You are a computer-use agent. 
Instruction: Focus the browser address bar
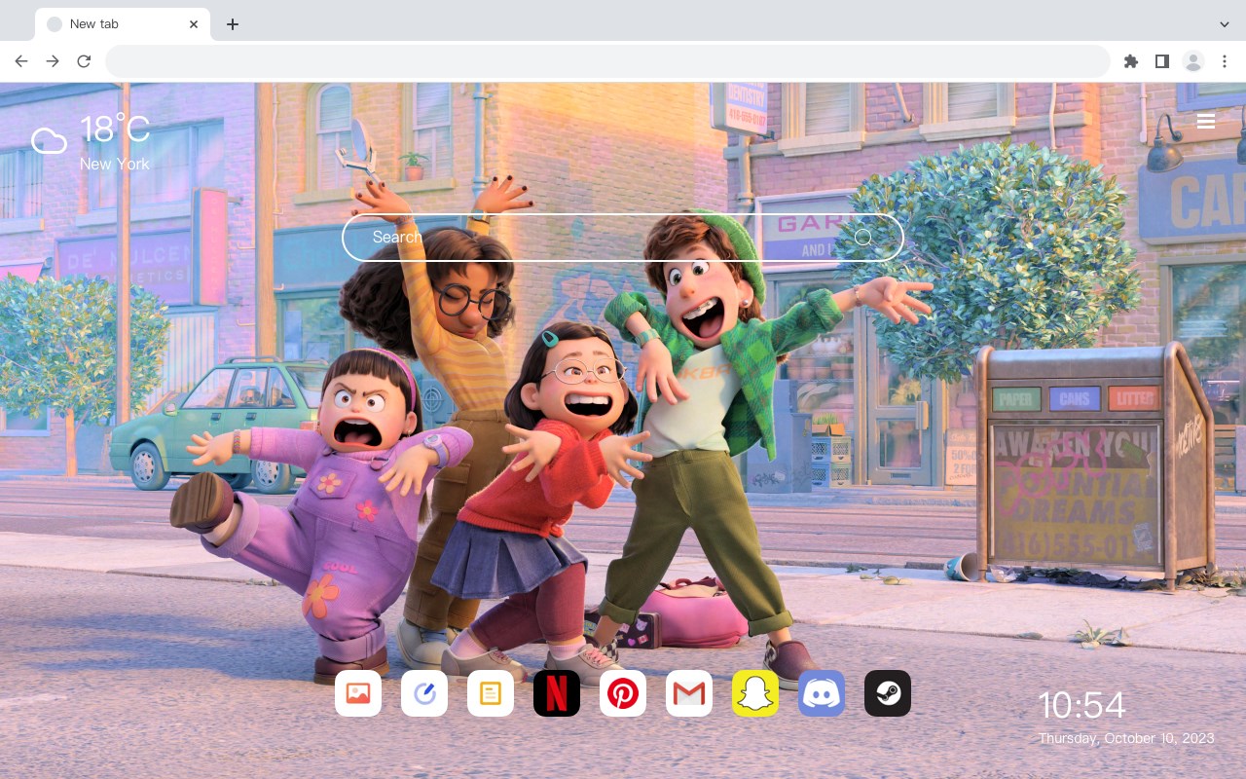click(607, 61)
